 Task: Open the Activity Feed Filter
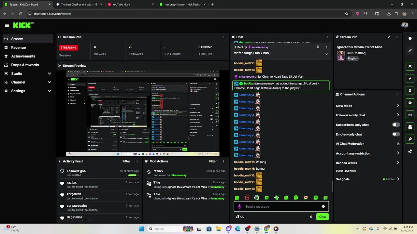tap(126, 161)
